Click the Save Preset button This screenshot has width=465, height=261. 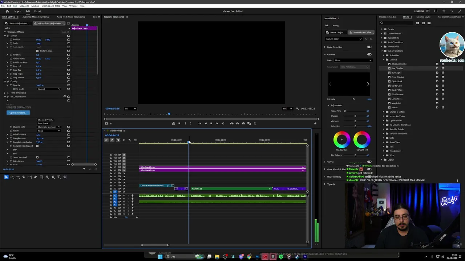click(x=43, y=123)
